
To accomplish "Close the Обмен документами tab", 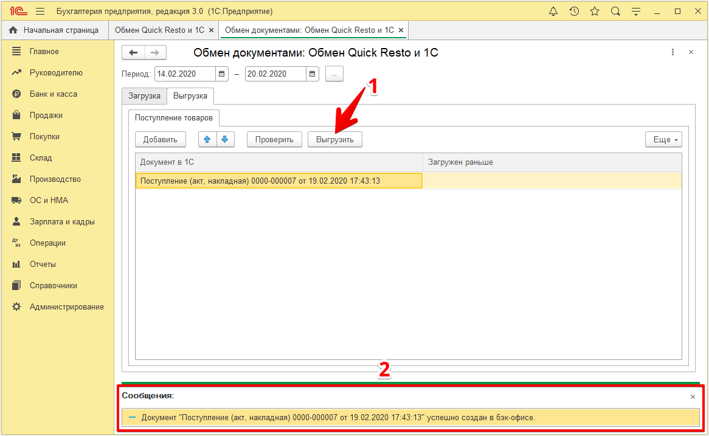I will [401, 30].
